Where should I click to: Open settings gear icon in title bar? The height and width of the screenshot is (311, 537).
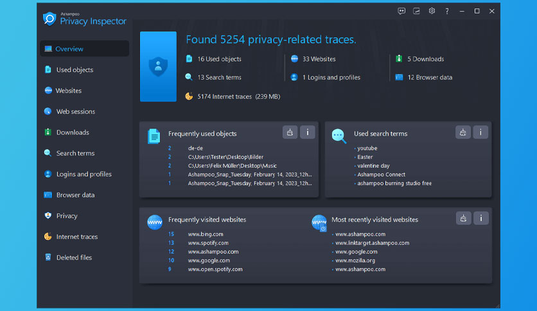(x=432, y=11)
